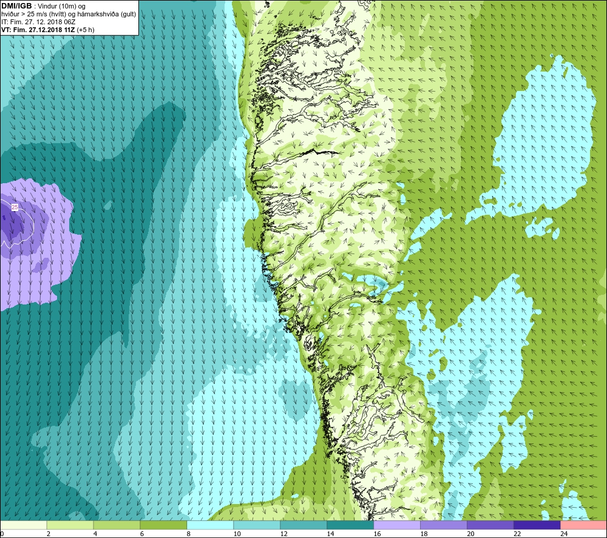Click the 4–6 m/s green legend swatch
This screenshot has width=607, height=538.
117,525
